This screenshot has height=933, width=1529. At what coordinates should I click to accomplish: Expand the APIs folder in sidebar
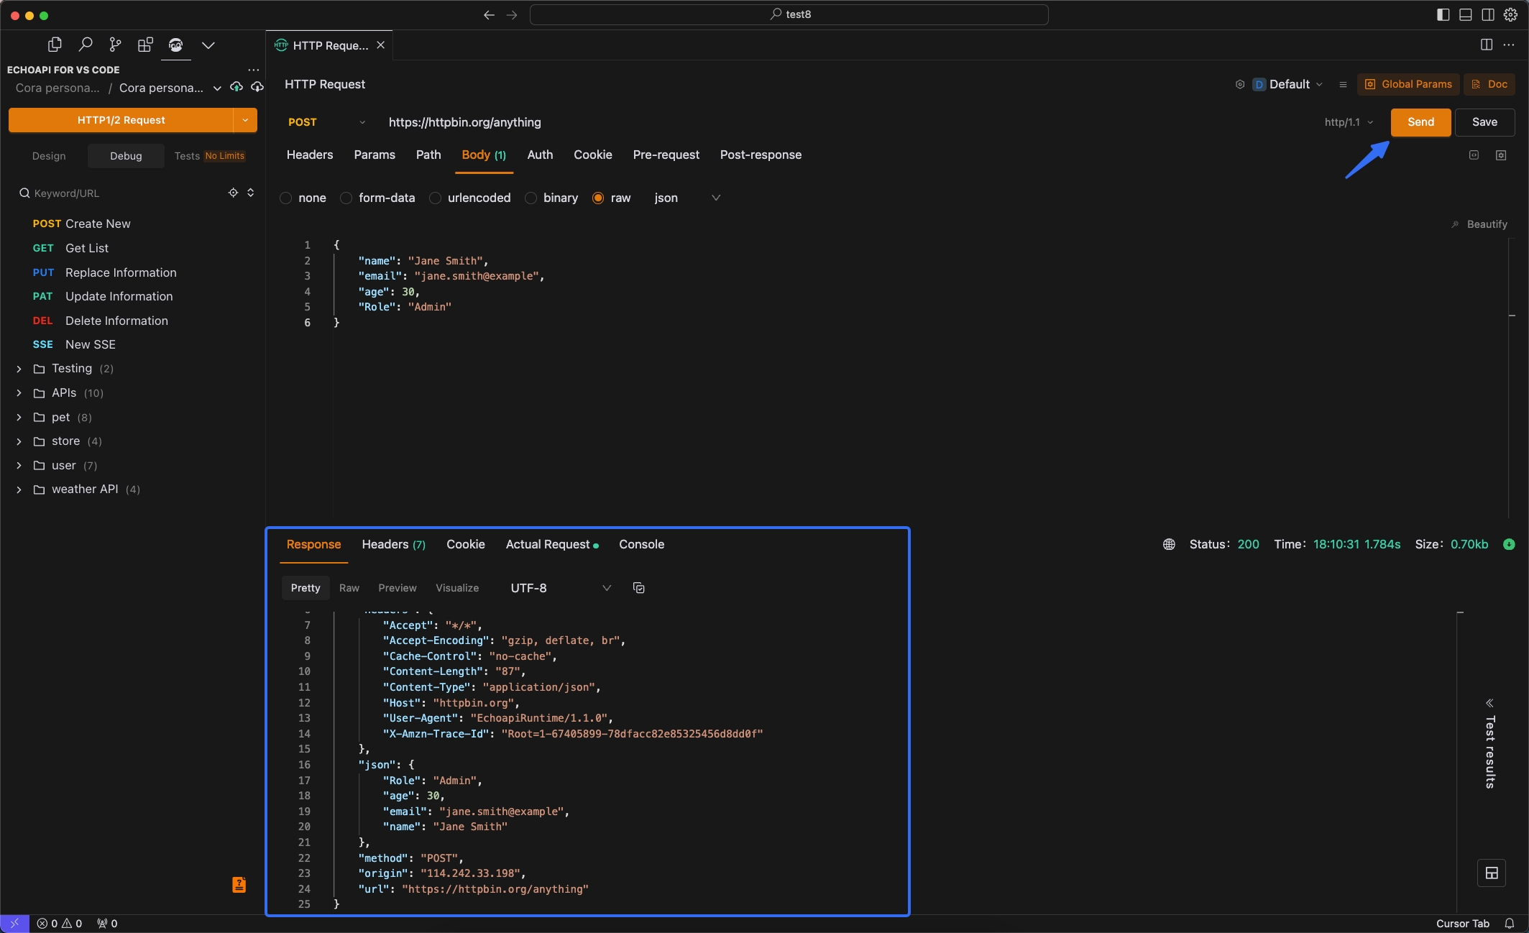(x=19, y=392)
